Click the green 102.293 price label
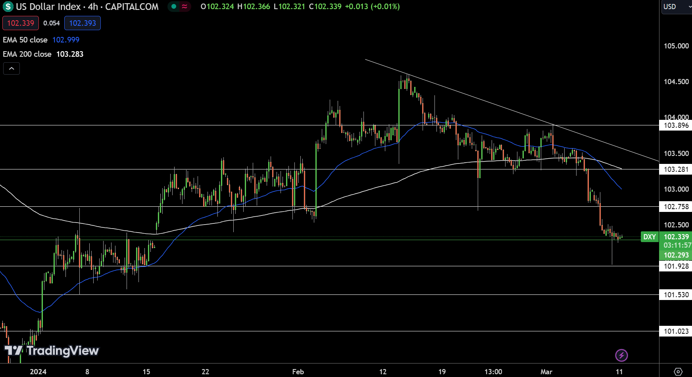692x377 pixels. pos(676,255)
